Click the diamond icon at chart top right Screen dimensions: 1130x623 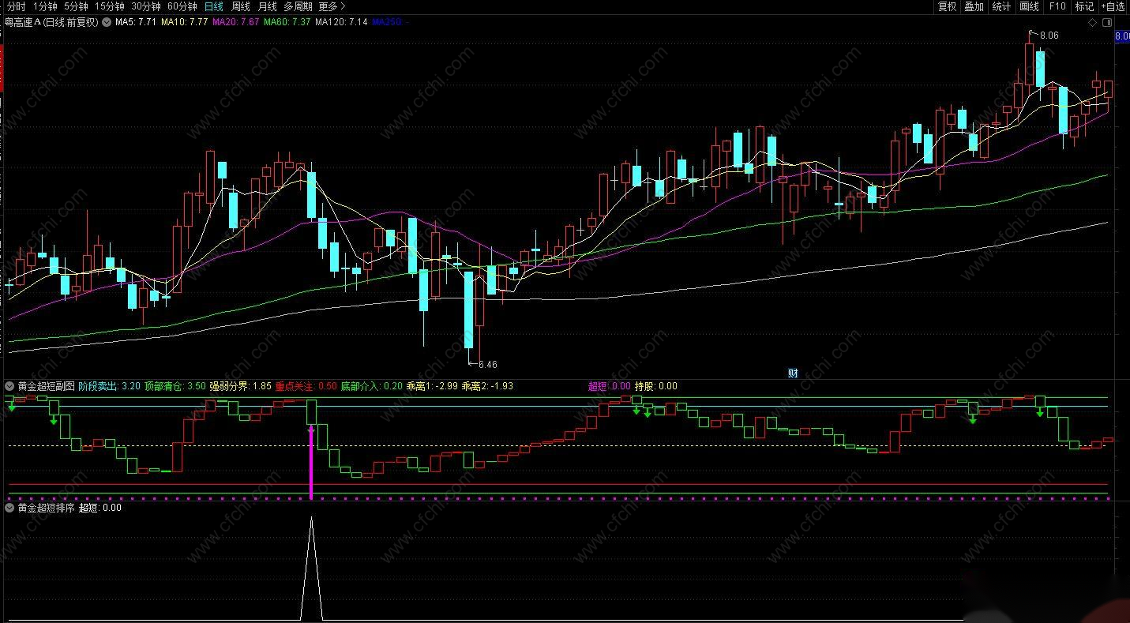(x=1092, y=22)
